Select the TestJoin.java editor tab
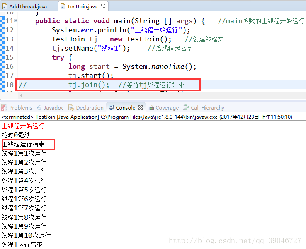Screen dimensions: 306x249 click(x=82, y=7)
